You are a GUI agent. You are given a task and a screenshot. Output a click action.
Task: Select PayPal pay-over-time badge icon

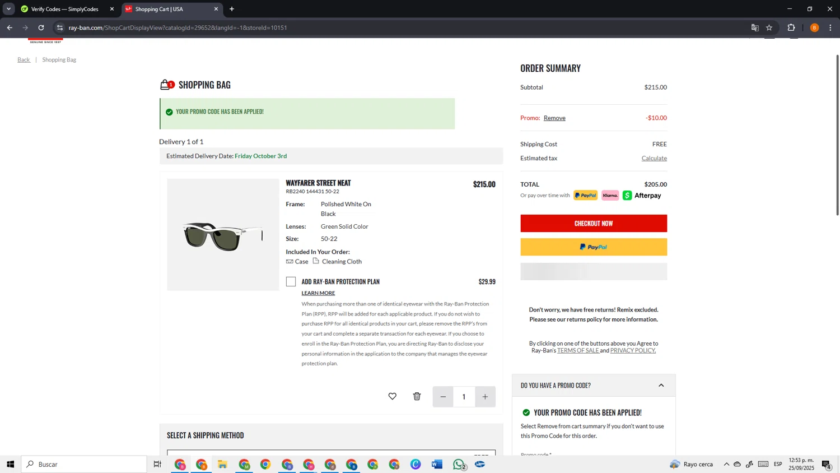[585, 196]
